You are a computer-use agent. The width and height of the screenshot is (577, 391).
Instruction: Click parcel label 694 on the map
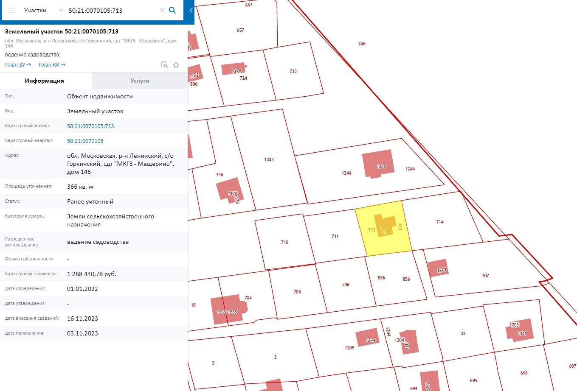point(414,388)
